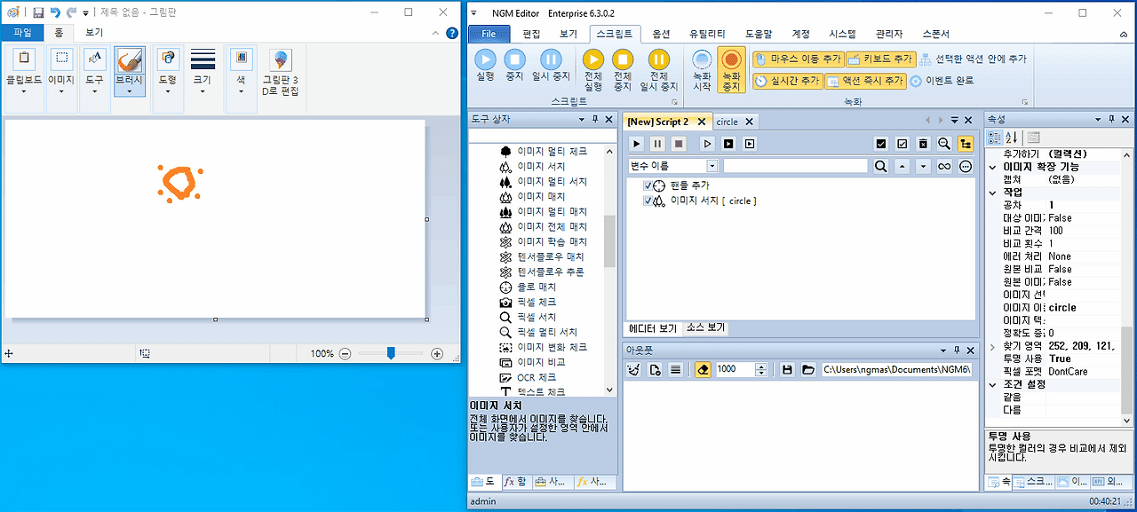
Task: Open the 변수 이름 dropdown
Action: 712,166
